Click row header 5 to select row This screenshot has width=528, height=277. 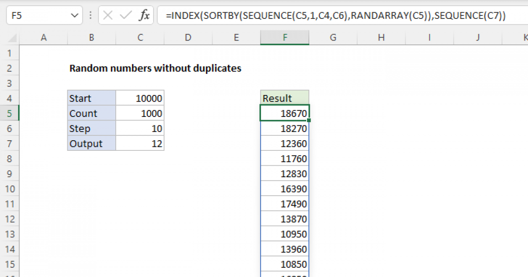[x=10, y=113]
